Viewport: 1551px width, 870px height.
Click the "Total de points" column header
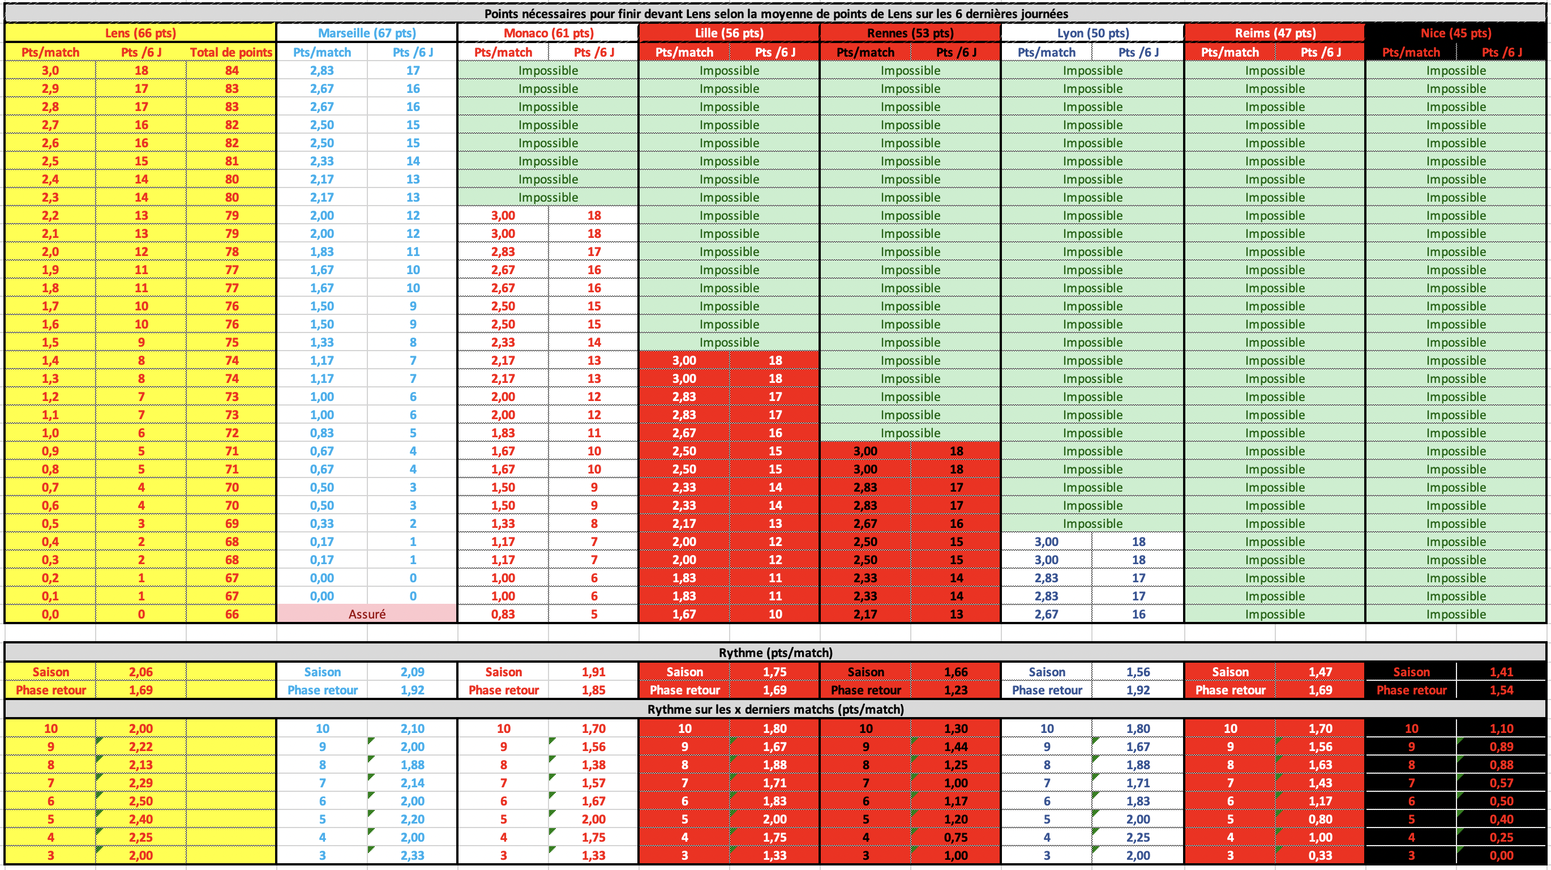[x=231, y=53]
